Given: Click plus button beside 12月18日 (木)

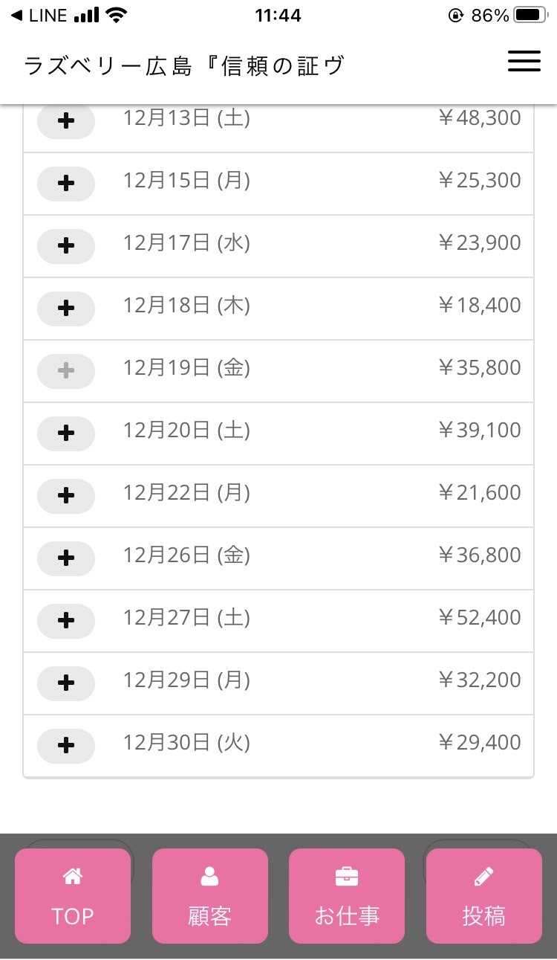Looking at the screenshot, I should 66,309.
